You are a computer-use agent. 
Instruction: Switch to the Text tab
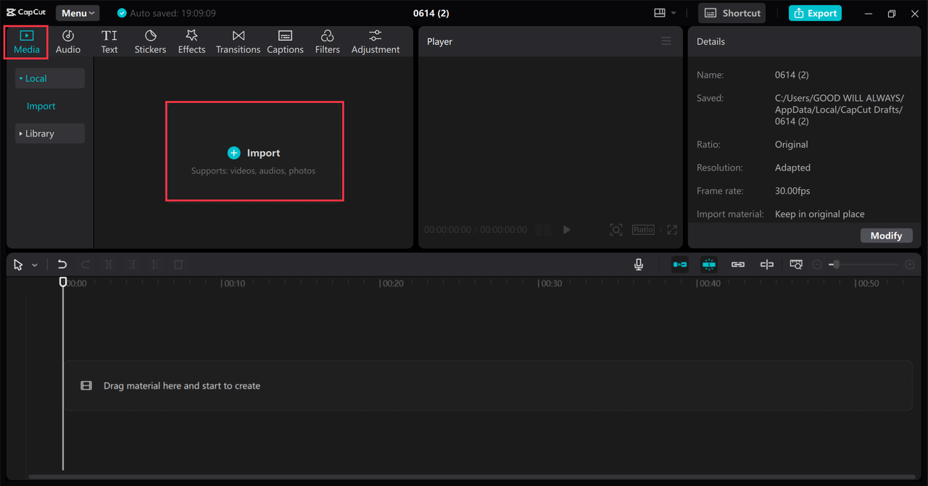[109, 42]
